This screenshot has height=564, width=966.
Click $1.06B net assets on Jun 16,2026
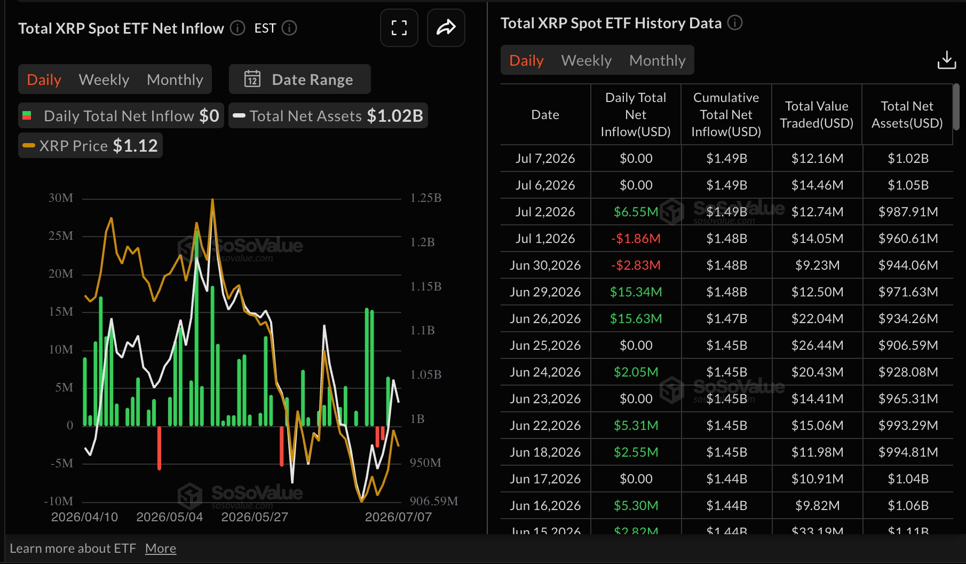(x=908, y=506)
